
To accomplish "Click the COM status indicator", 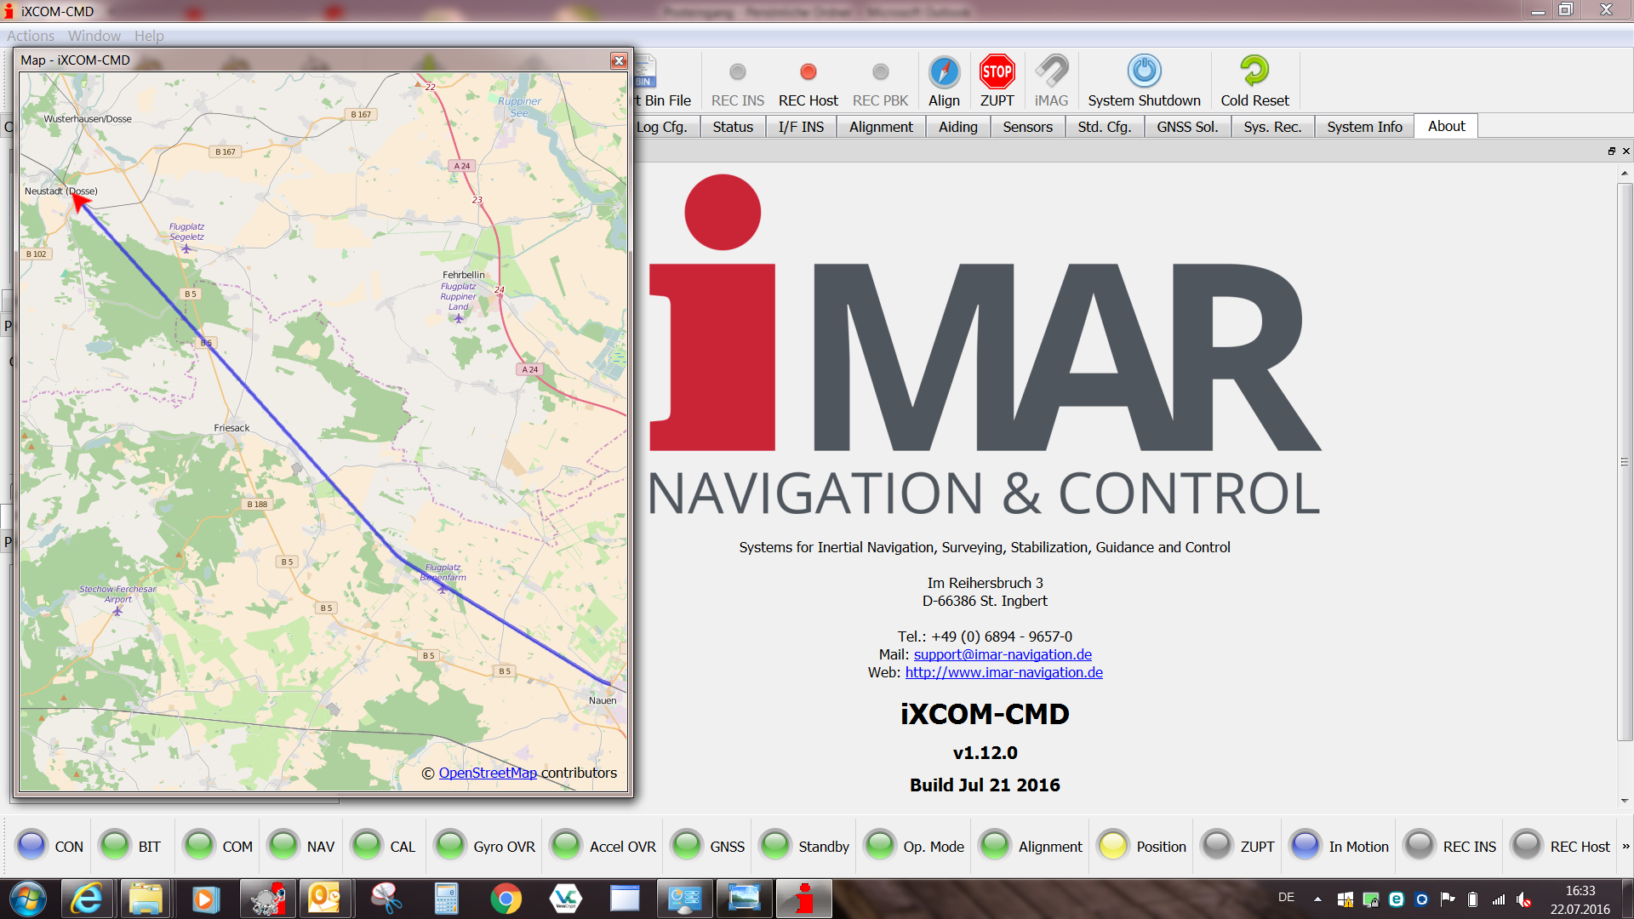I will click(199, 846).
